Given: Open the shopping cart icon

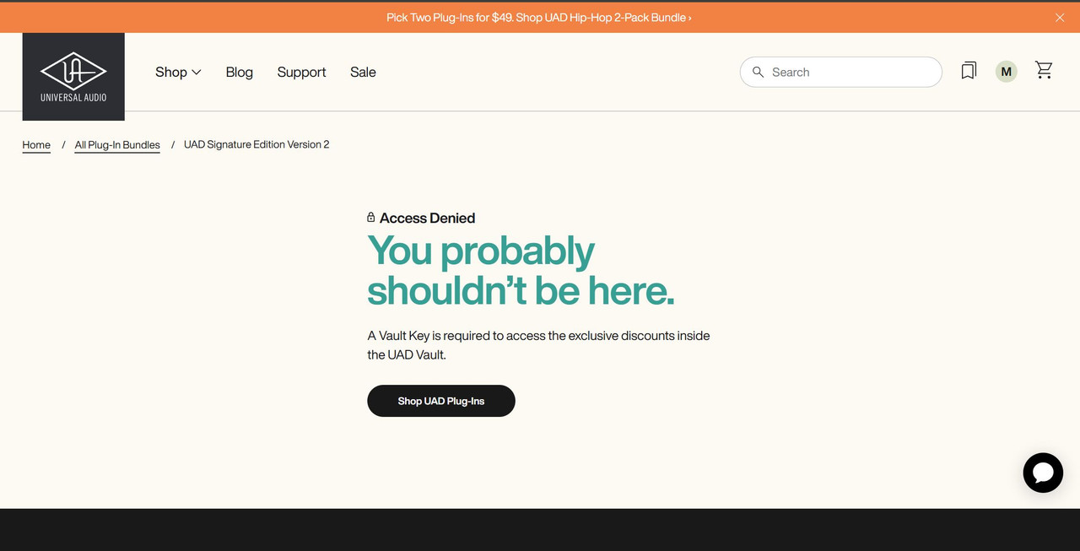Looking at the screenshot, I should click(1044, 71).
